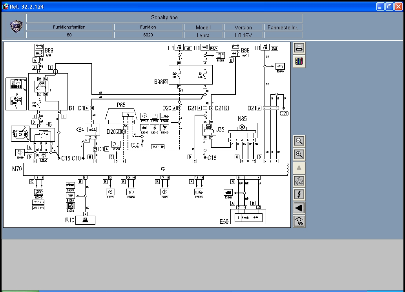This screenshot has width=405, height=292.
Task: Open the E2530 component icon
Action: (x=116, y=144)
